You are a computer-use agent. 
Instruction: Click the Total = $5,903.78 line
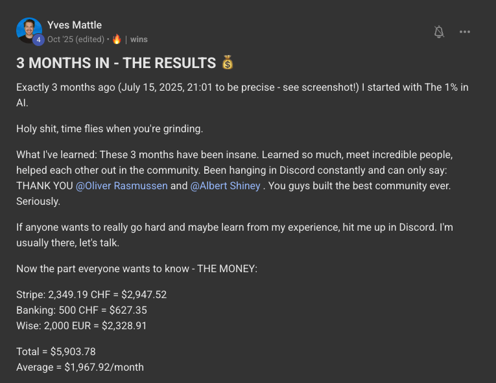pos(56,351)
